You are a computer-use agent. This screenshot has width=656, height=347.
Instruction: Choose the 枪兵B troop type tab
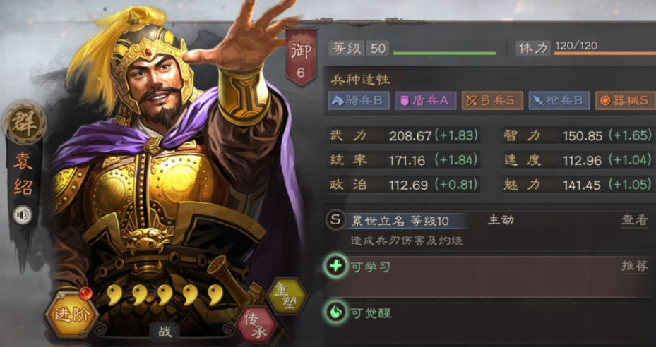pyautogui.click(x=559, y=101)
